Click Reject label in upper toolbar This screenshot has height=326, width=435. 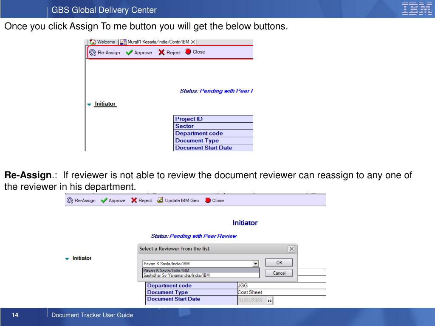pyautogui.click(x=173, y=52)
